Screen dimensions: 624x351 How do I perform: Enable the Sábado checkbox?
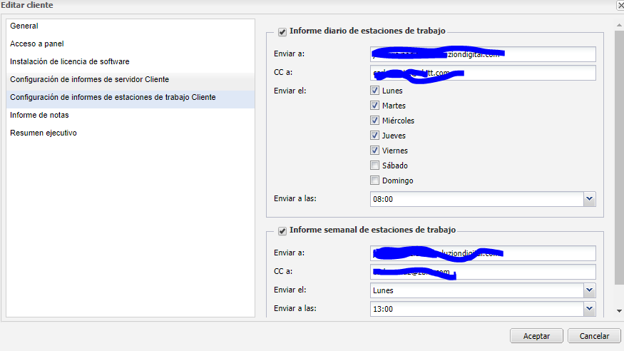click(x=374, y=166)
